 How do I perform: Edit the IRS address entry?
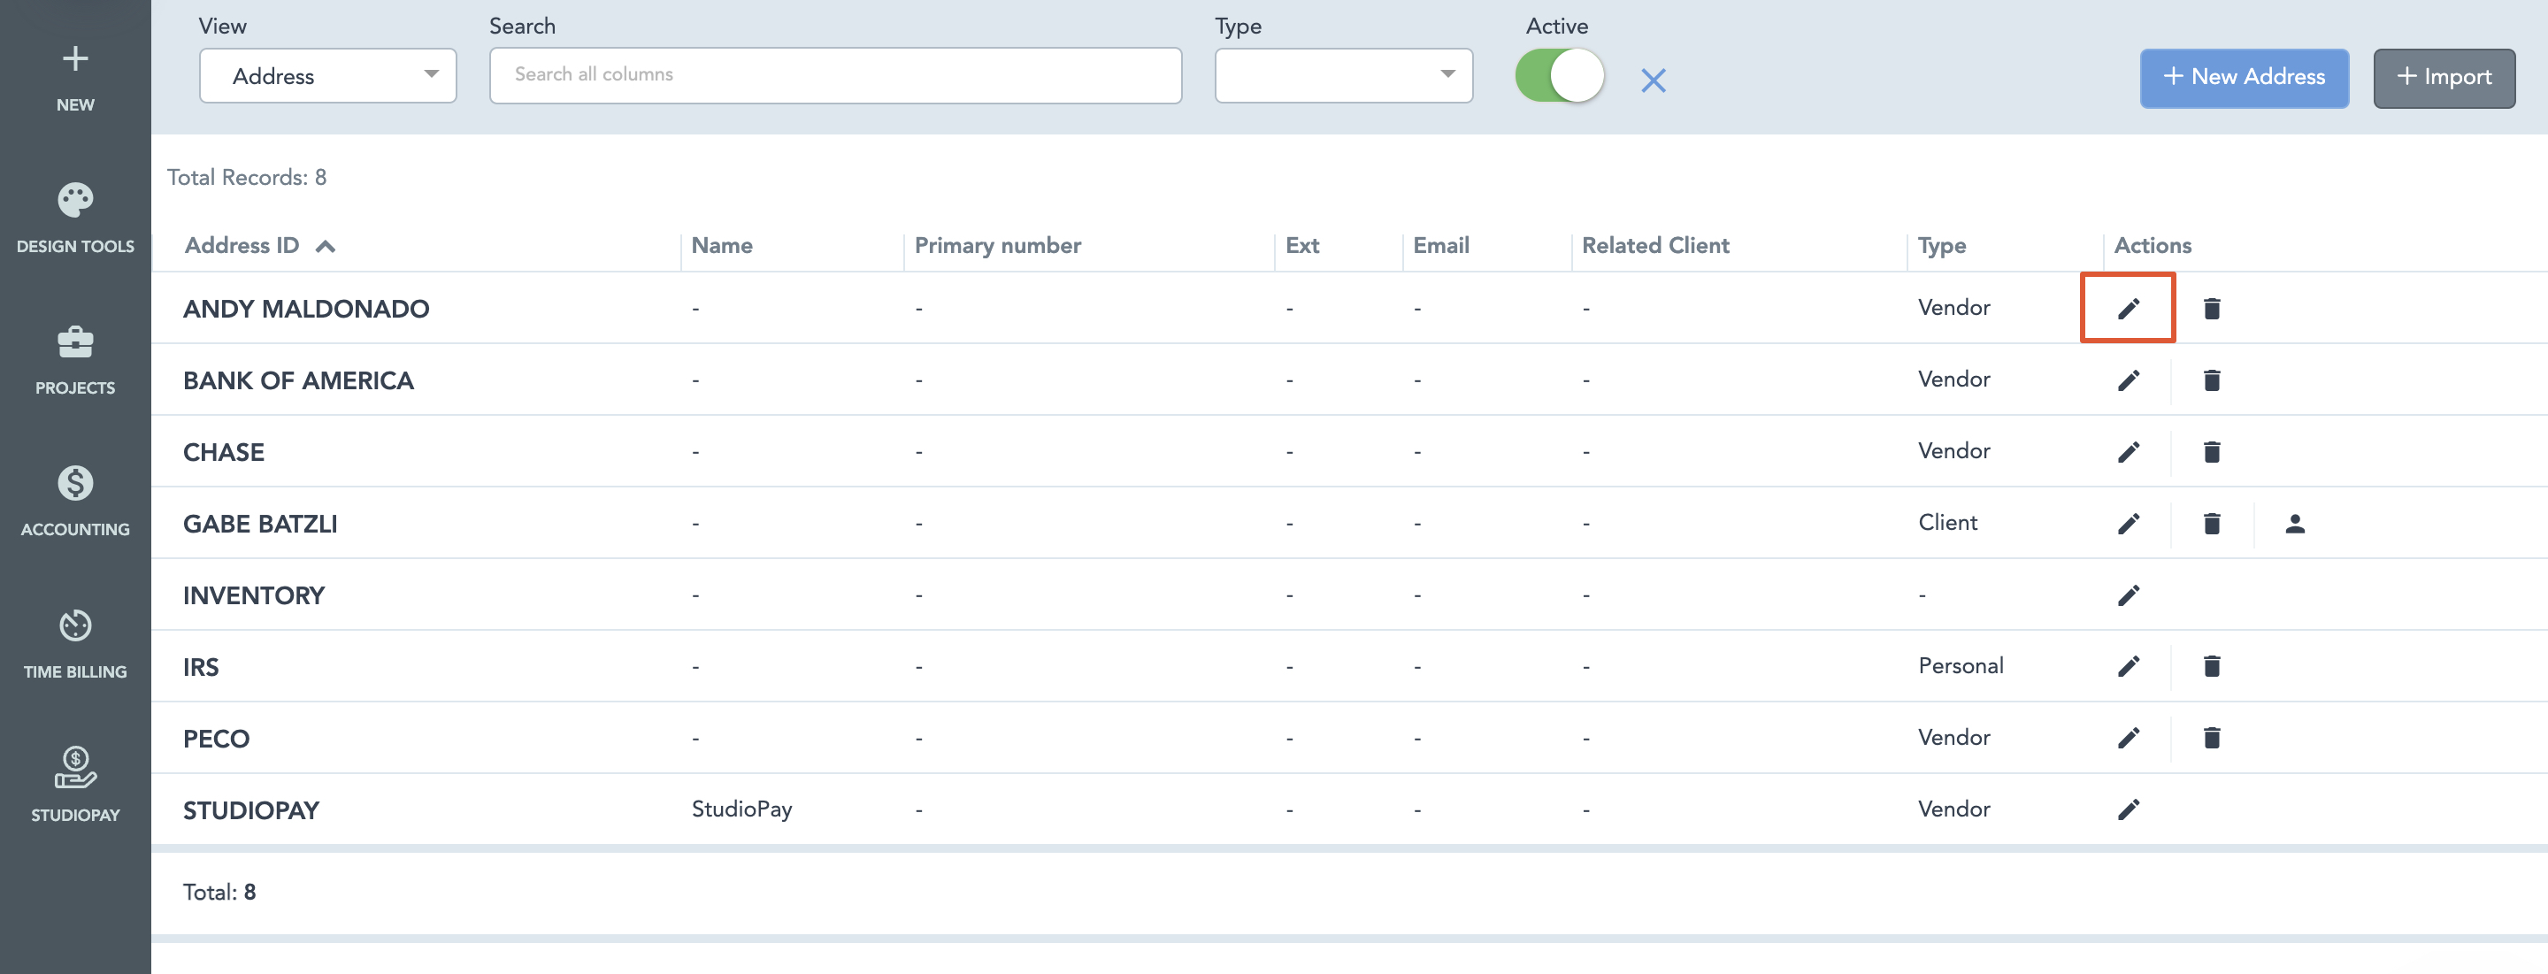coord(2128,666)
